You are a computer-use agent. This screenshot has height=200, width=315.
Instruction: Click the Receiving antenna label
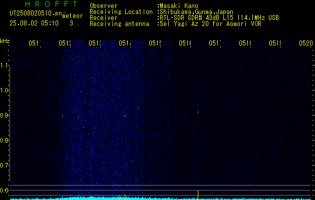coord(119,24)
